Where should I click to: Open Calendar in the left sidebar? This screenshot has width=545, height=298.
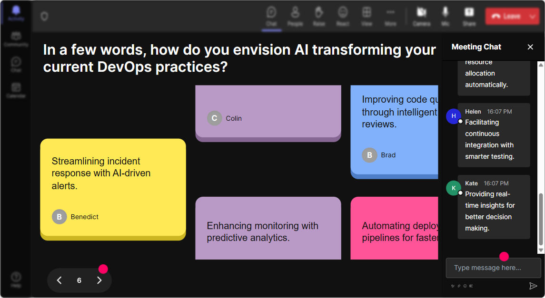point(16,90)
